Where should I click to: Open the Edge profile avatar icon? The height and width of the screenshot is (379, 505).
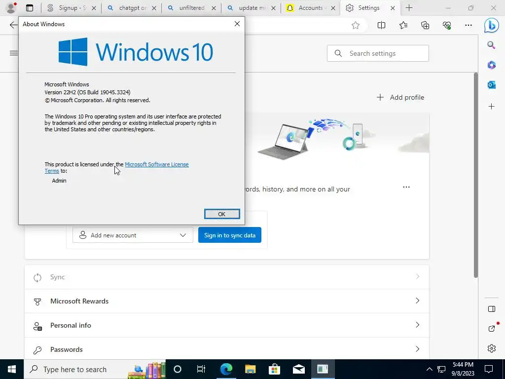coord(11,8)
